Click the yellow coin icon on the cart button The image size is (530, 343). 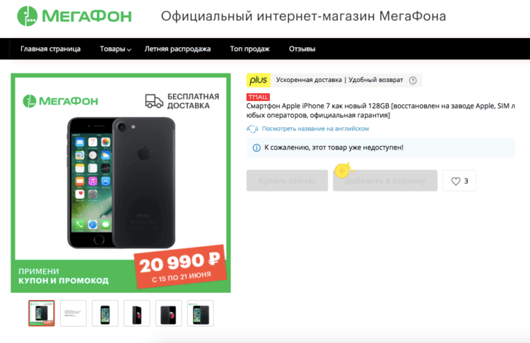(x=343, y=171)
